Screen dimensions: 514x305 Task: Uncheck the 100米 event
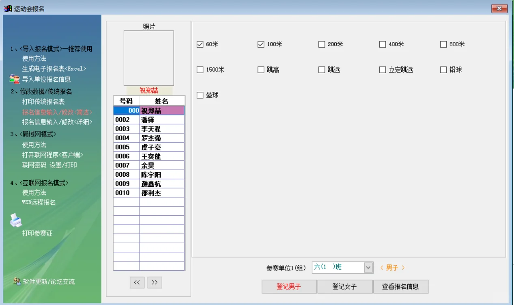pos(260,44)
